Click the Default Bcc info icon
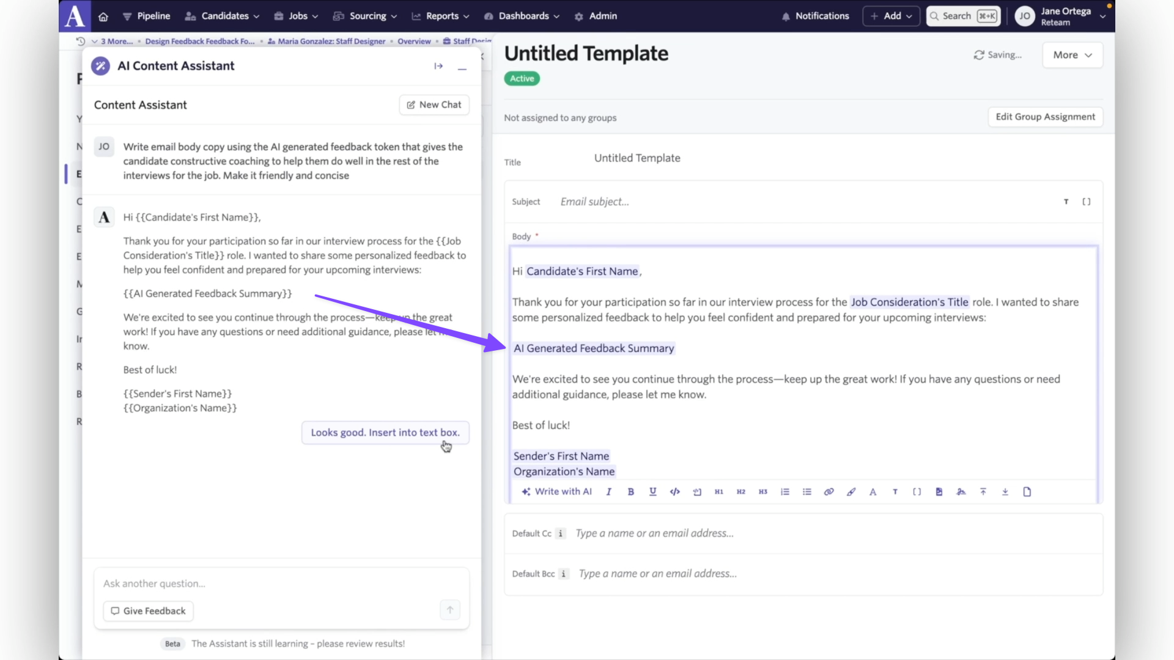Image resolution: width=1174 pixels, height=660 pixels. (x=564, y=574)
